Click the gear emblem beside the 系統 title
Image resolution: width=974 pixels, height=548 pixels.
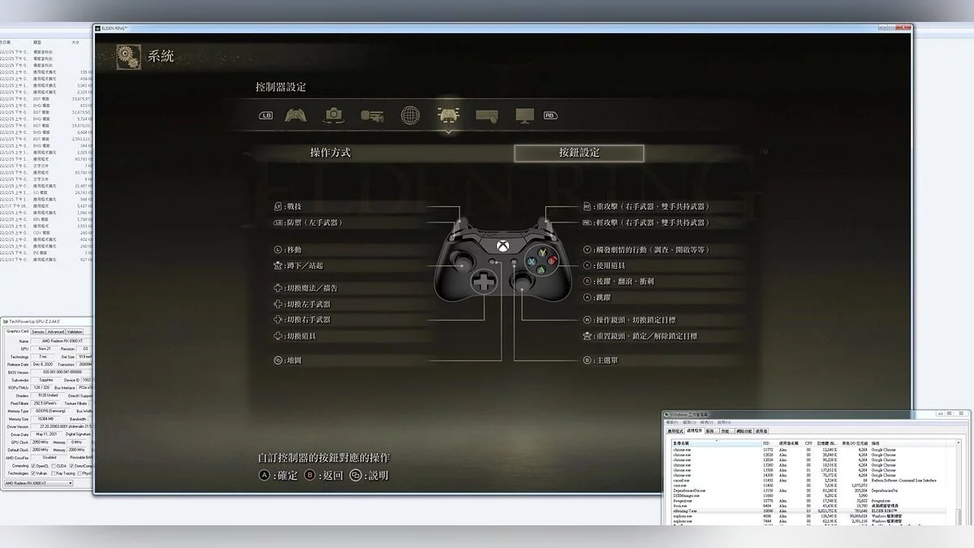point(127,58)
